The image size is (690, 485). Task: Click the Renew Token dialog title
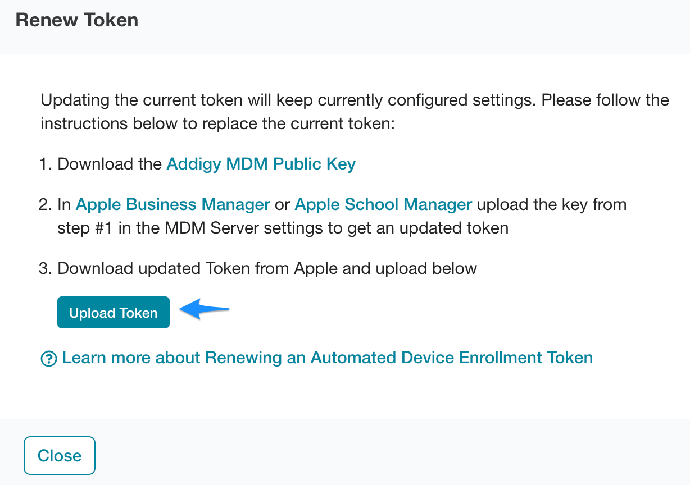(77, 20)
